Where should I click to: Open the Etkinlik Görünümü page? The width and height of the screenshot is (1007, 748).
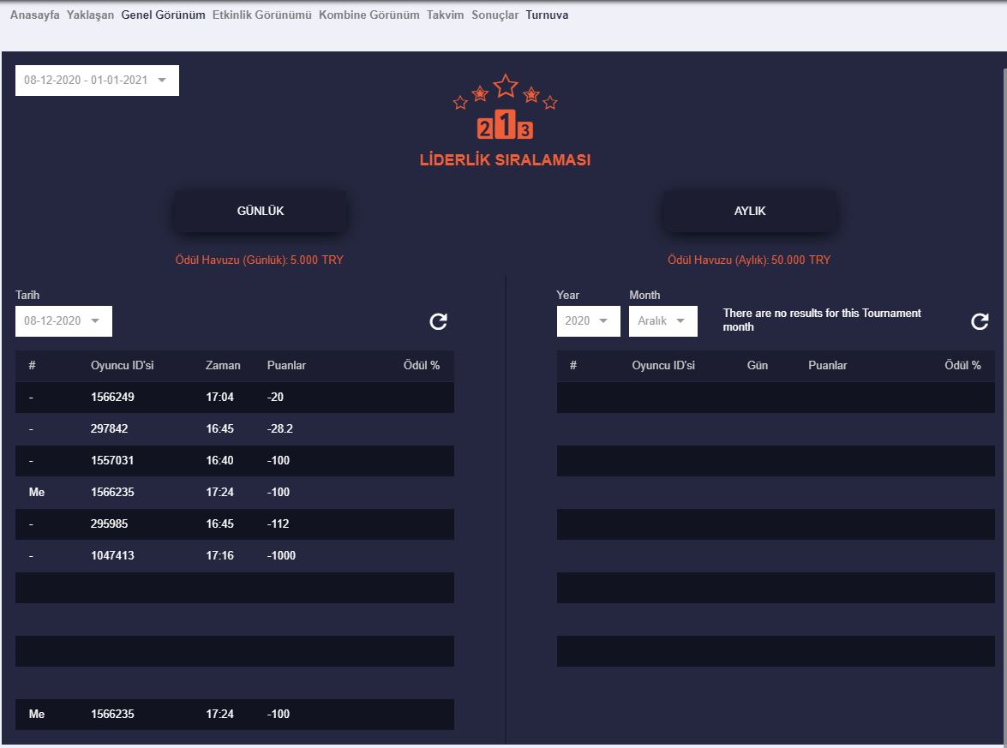point(262,15)
